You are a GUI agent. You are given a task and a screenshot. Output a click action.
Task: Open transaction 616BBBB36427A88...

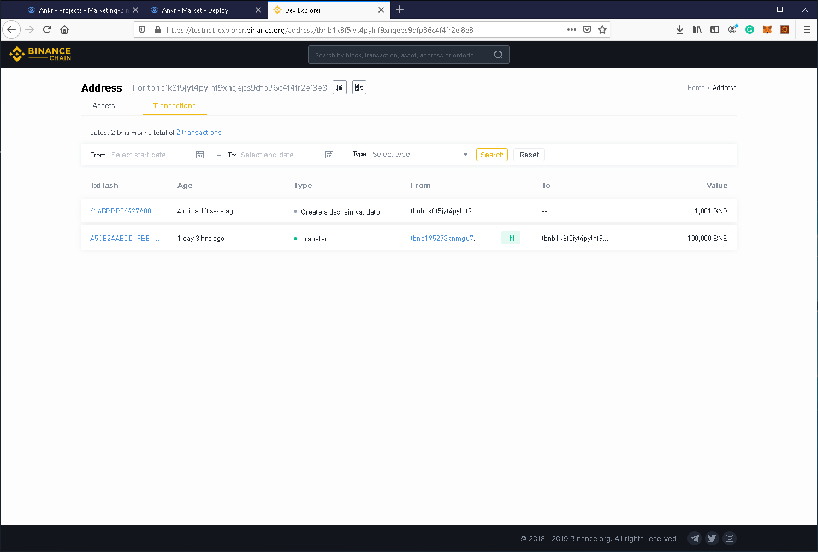click(123, 211)
